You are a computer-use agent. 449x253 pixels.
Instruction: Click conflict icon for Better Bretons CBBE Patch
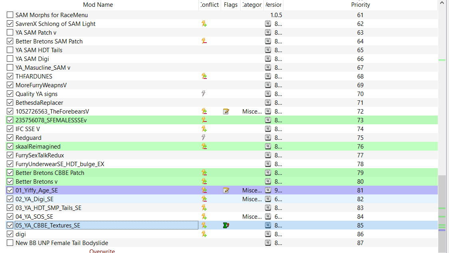tap(204, 173)
